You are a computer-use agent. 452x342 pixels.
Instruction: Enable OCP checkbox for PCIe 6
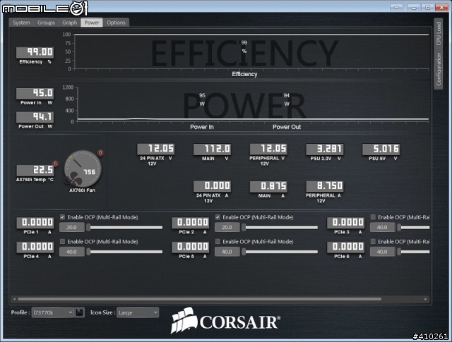tap(373, 242)
